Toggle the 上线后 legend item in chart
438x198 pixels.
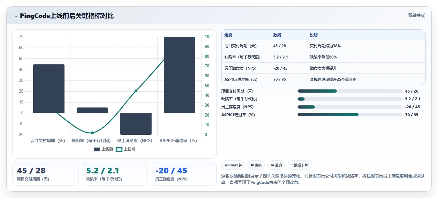(x=125, y=149)
